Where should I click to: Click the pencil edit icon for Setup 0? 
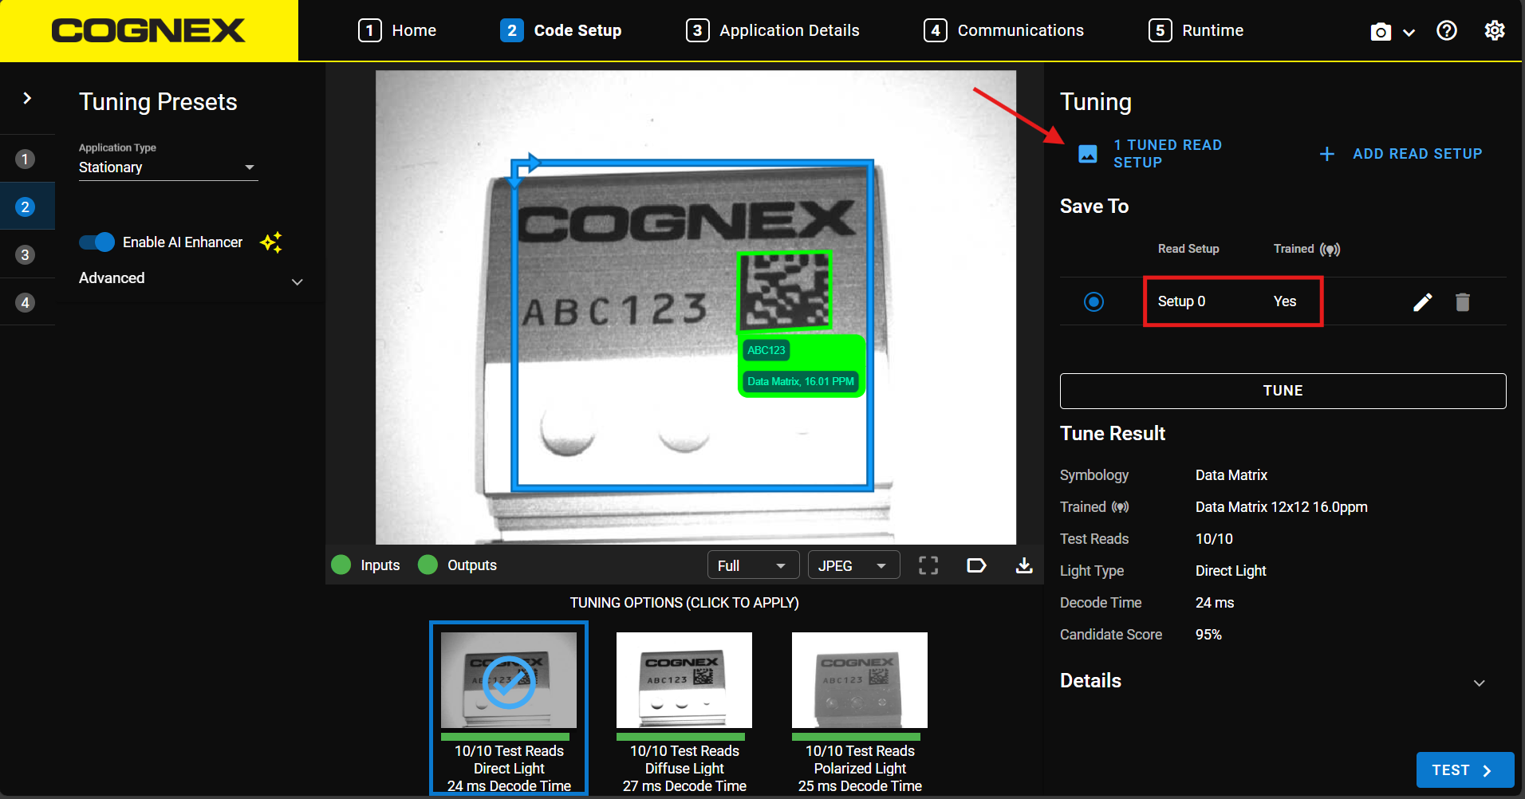tap(1422, 301)
